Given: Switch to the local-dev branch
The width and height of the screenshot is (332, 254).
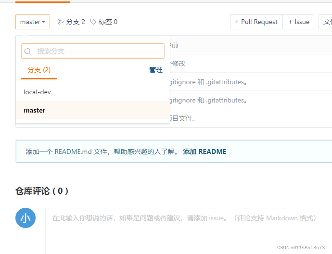Looking at the screenshot, I should coord(38,92).
